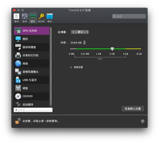Screen dimensions: 159x143
Task: Select 硬盘 hard disk item
Action: [x=32, y=88]
